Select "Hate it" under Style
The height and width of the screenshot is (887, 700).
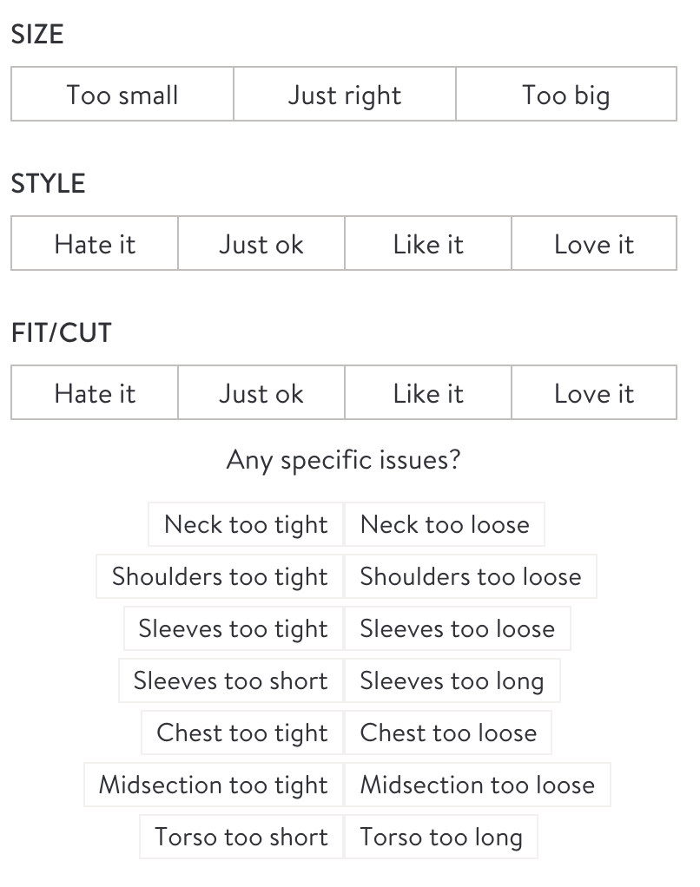point(95,243)
